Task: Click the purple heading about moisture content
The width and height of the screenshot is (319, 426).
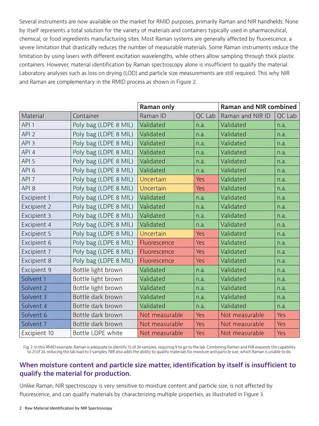Action: click(x=158, y=369)
